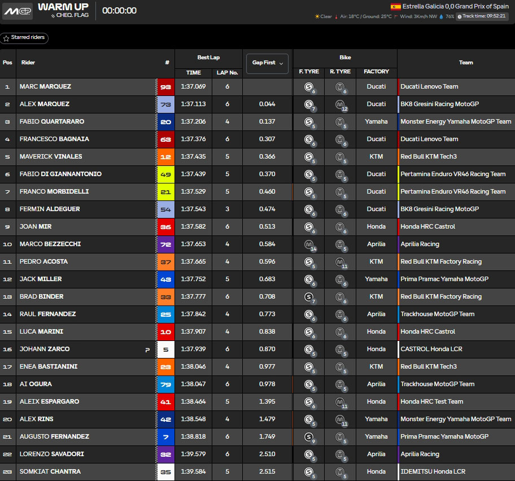Click the track time clock icon
The height and width of the screenshot is (481, 515).
pyautogui.click(x=459, y=17)
